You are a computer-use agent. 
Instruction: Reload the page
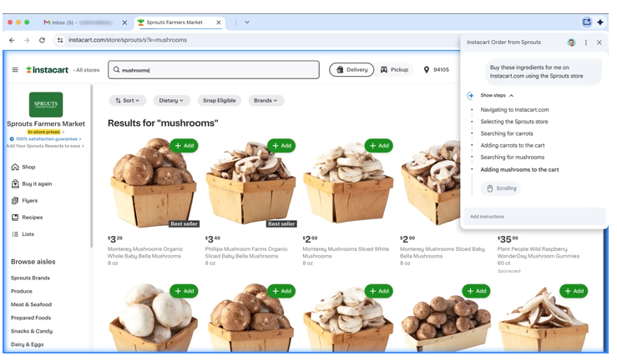(x=42, y=40)
